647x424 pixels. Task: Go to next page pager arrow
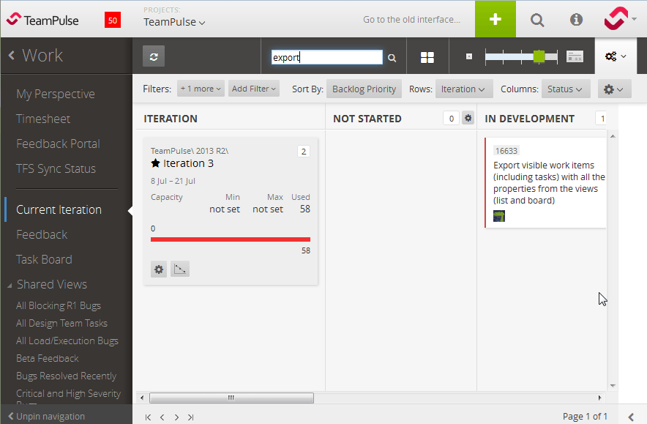[x=176, y=417]
